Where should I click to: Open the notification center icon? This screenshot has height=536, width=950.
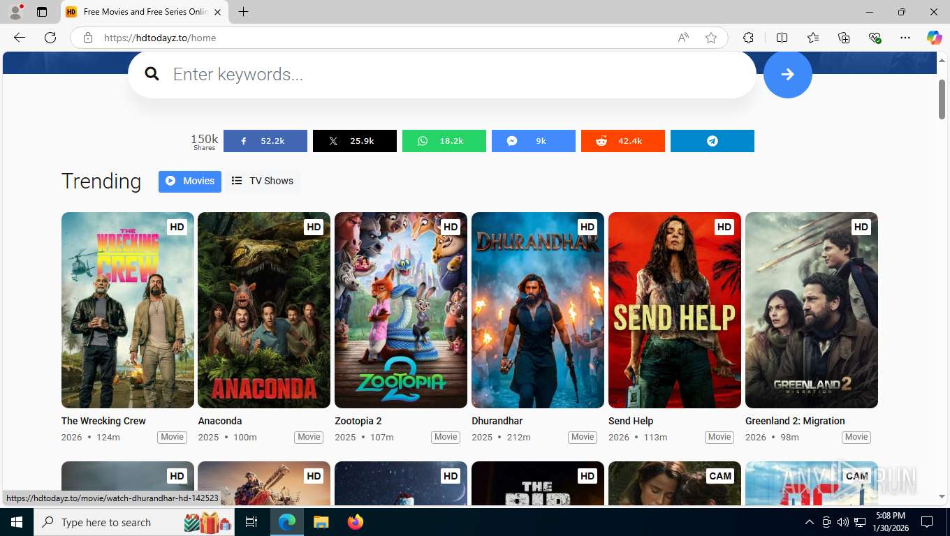pos(927,522)
